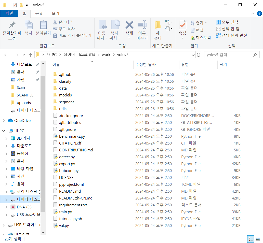Click the Pin to Quick access icon
Screen dimensions: 263x243
point(12,25)
